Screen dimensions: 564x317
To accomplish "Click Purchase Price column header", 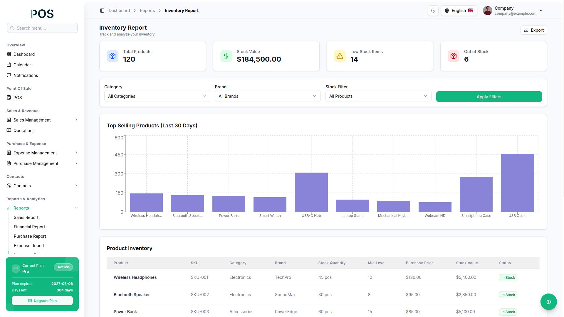I will [420, 263].
